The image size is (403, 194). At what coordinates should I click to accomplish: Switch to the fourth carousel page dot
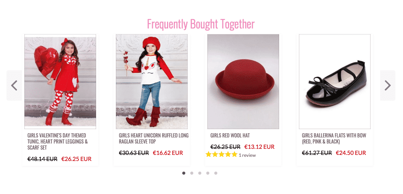208,173
